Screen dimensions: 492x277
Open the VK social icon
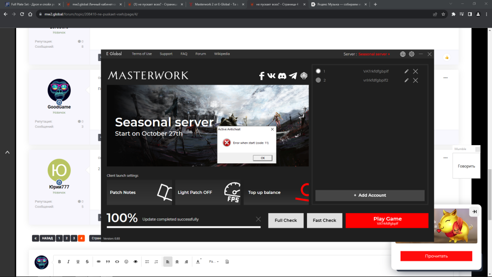click(x=272, y=76)
